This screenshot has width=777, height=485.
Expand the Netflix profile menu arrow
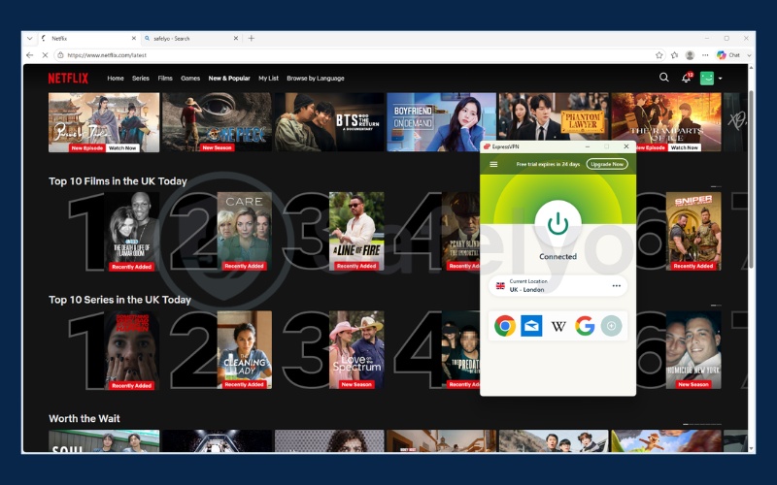click(720, 79)
